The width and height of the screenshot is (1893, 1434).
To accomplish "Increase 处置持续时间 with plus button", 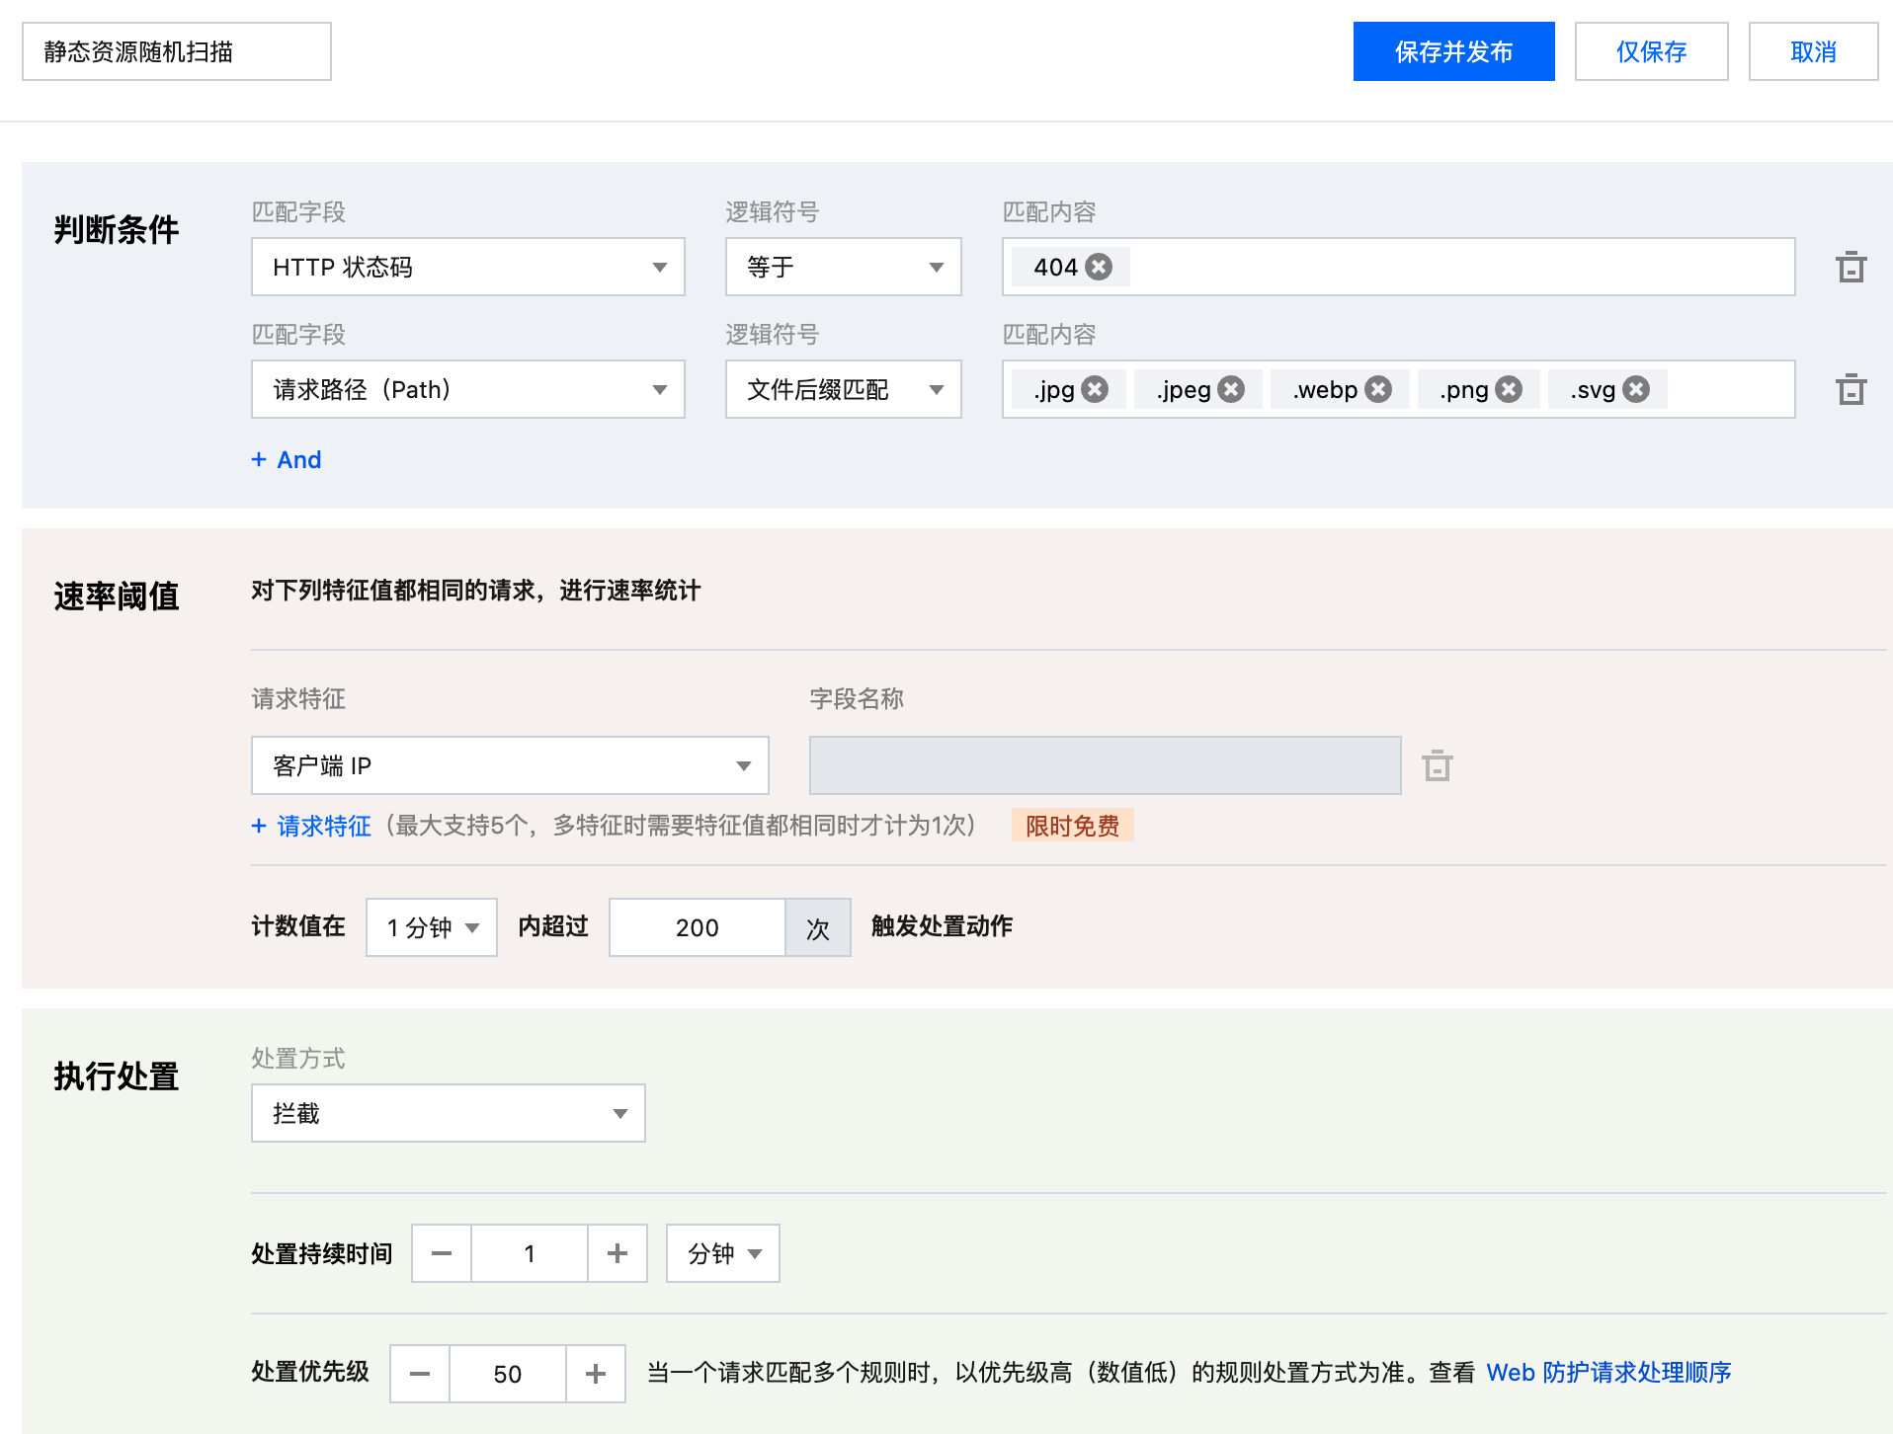I will click(x=617, y=1253).
